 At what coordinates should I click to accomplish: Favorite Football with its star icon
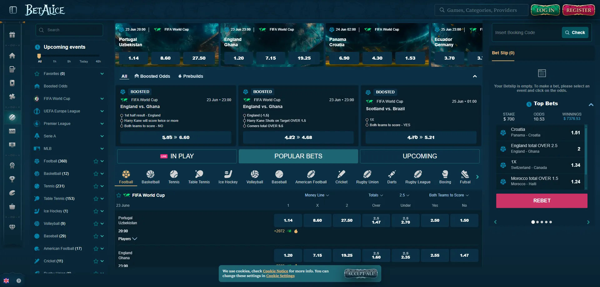pyautogui.click(x=96, y=161)
